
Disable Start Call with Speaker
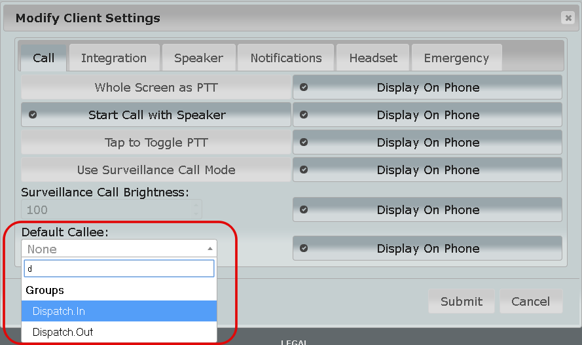(x=156, y=115)
